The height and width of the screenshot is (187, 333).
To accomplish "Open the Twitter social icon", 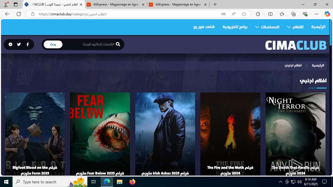I will pyautogui.click(x=19, y=44).
